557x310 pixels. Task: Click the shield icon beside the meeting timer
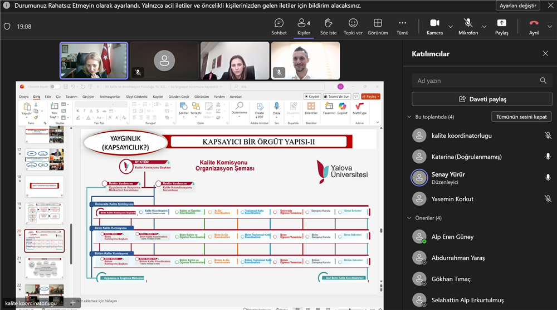tap(7, 26)
